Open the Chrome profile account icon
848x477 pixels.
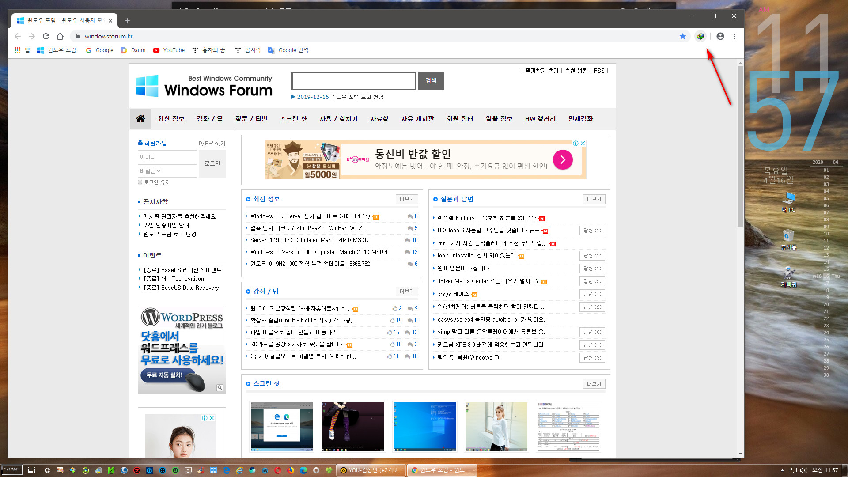coord(720,36)
